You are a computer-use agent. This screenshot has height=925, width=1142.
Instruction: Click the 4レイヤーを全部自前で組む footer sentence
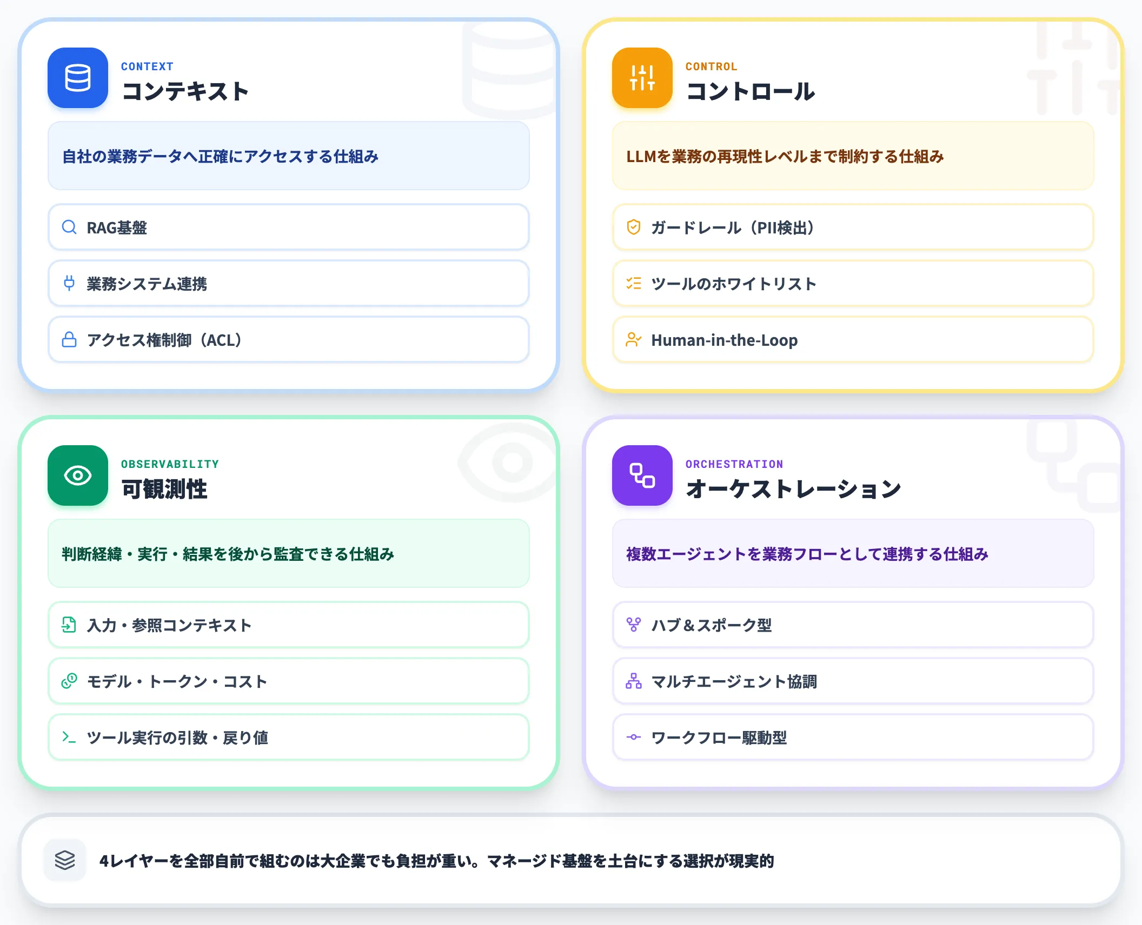coord(437,861)
